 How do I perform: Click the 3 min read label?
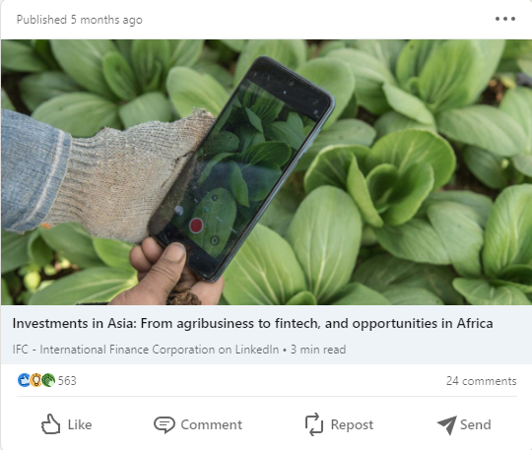[x=318, y=350]
